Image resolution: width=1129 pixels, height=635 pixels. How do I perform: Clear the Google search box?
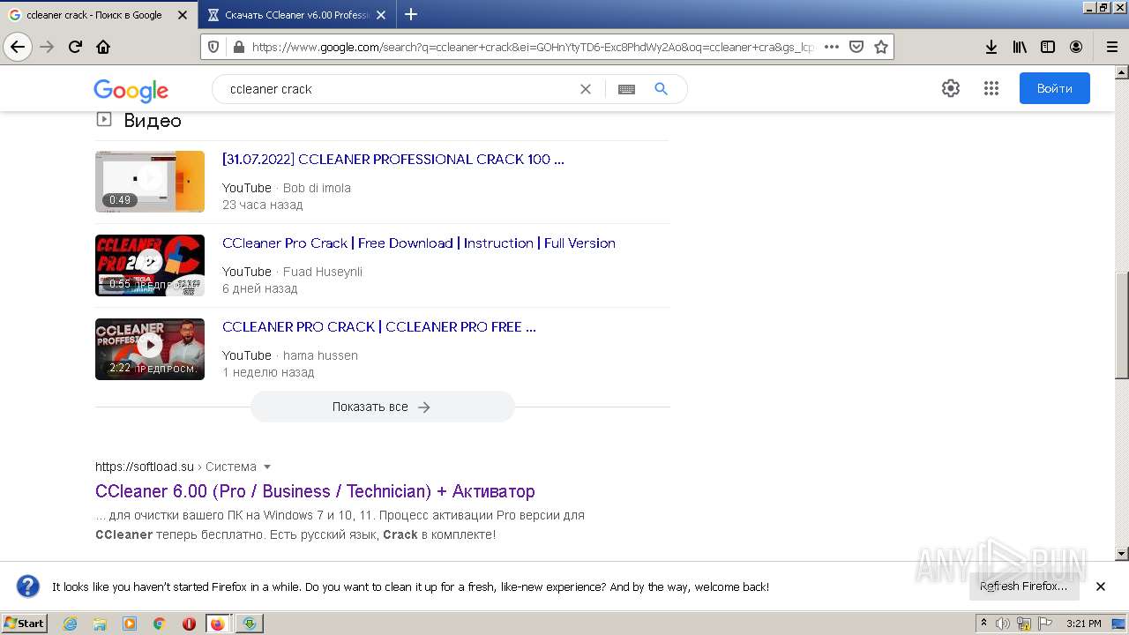pos(585,89)
